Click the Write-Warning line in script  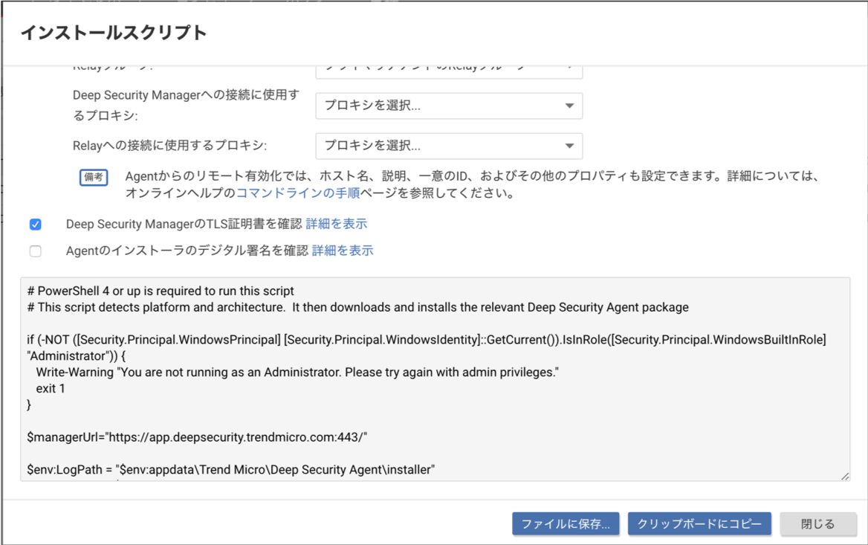297,373
